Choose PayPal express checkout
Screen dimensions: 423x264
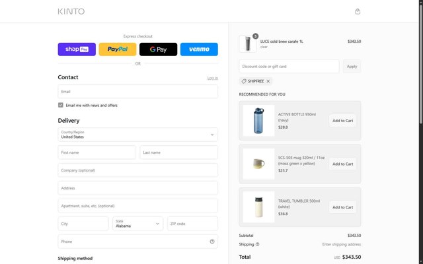tap(118, 49)
